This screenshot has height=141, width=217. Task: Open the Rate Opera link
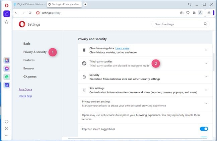[x=25, y=89]
